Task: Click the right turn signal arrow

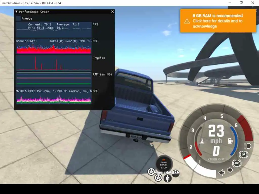Action: pos(230,170)
